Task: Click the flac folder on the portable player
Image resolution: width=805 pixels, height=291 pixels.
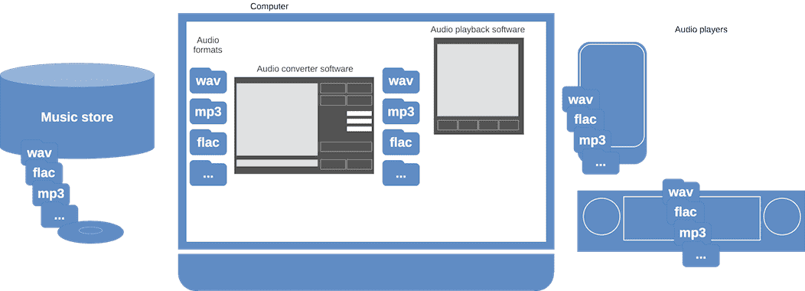Action: (x=585, y=119)
